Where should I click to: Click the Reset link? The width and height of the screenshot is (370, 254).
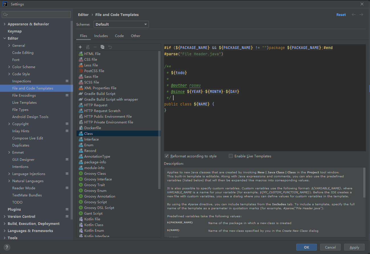click(341, 15)
